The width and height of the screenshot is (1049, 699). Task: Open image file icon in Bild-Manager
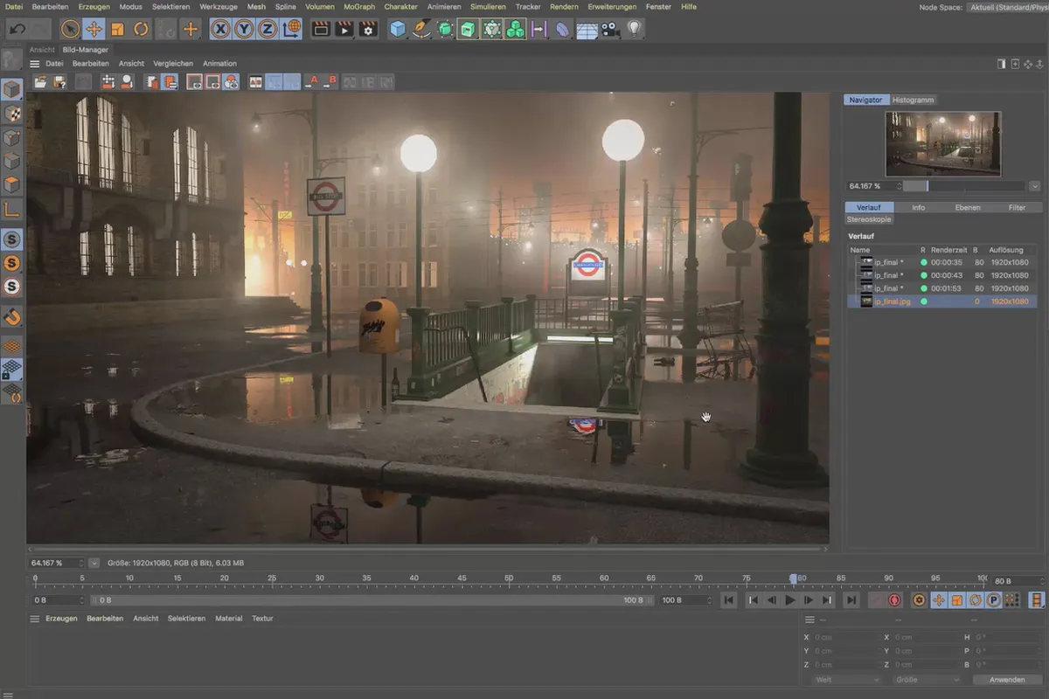tap(40, 81)
